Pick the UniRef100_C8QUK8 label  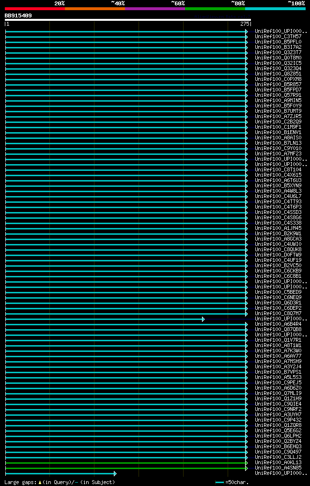(278, 249)
